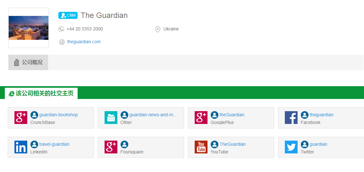Click the GooglePlus label text
The image size is (364, 172).
222,122
